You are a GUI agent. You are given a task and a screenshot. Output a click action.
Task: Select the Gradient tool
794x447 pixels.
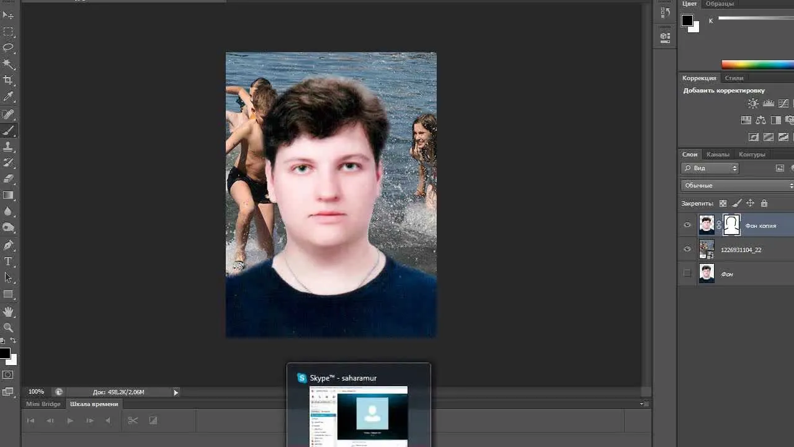pos(9,195)
